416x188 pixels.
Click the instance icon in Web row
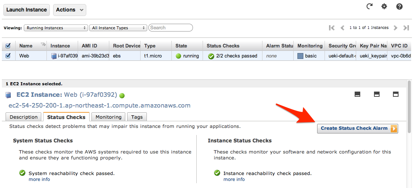pos(54,56)
